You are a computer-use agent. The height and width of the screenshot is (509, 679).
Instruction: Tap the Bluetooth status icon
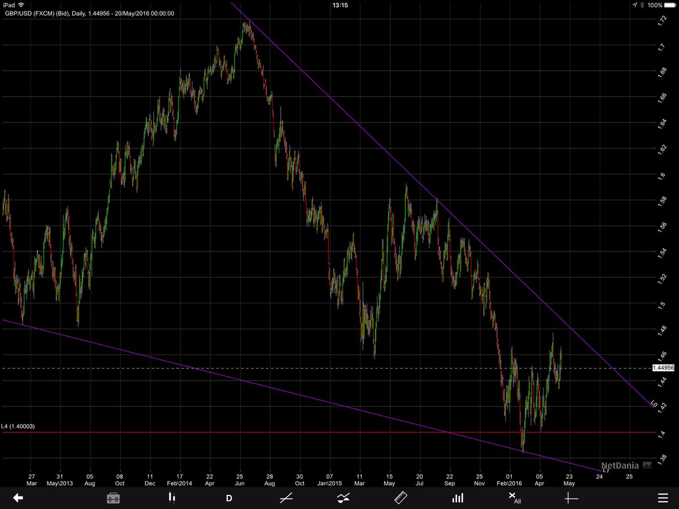642,5
